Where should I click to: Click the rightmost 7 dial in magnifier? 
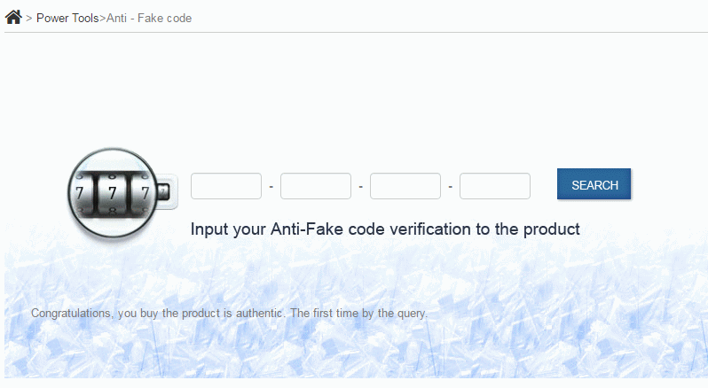(x=144, y=193)
